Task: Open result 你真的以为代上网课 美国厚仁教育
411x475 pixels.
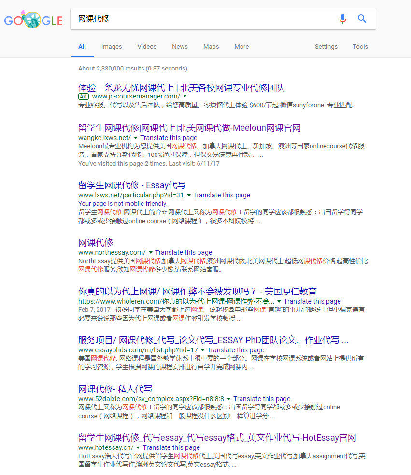Action: click(198, 292)
